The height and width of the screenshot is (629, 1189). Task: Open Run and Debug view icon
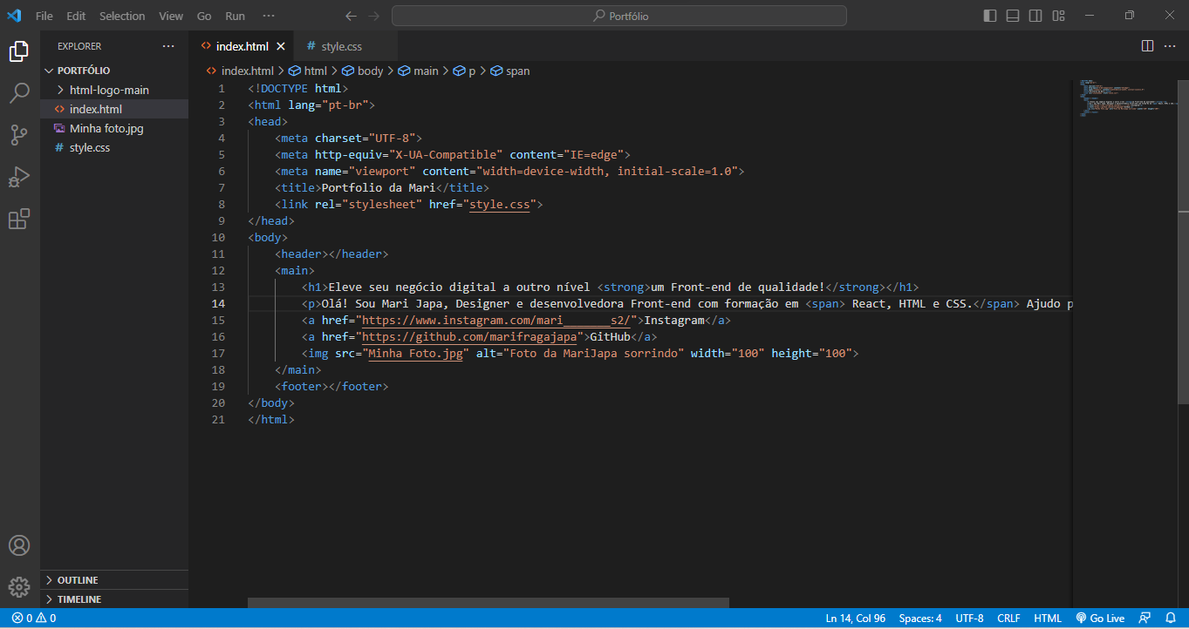[19, 177]
